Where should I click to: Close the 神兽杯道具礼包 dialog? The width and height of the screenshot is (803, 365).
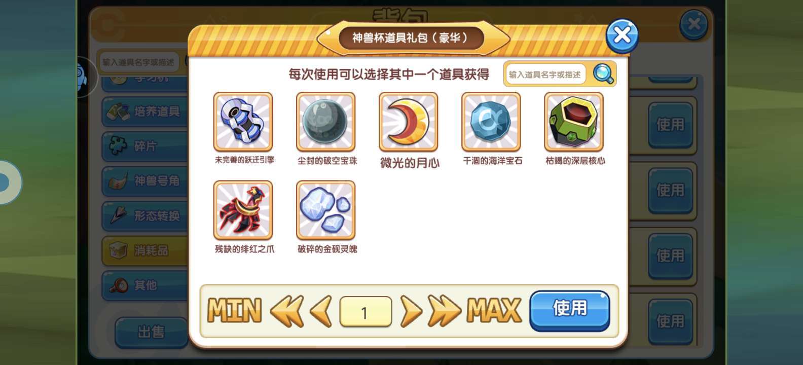pyautogui.click(x=622, y=35)
